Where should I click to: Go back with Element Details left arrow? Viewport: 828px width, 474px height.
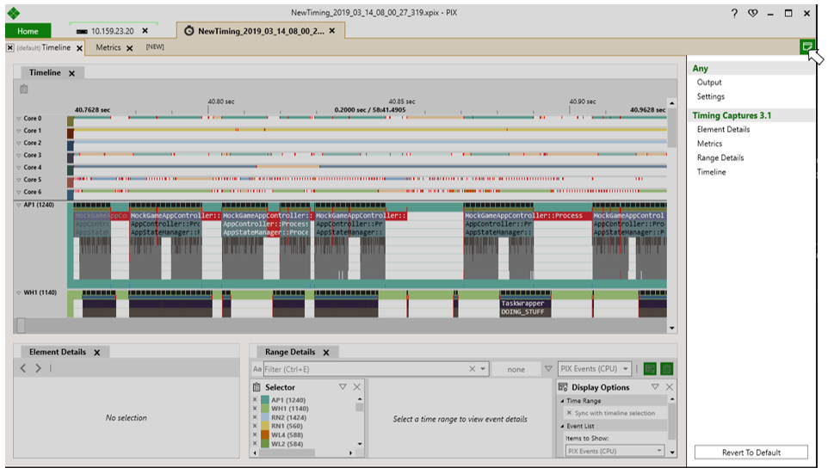pos(22,368)
